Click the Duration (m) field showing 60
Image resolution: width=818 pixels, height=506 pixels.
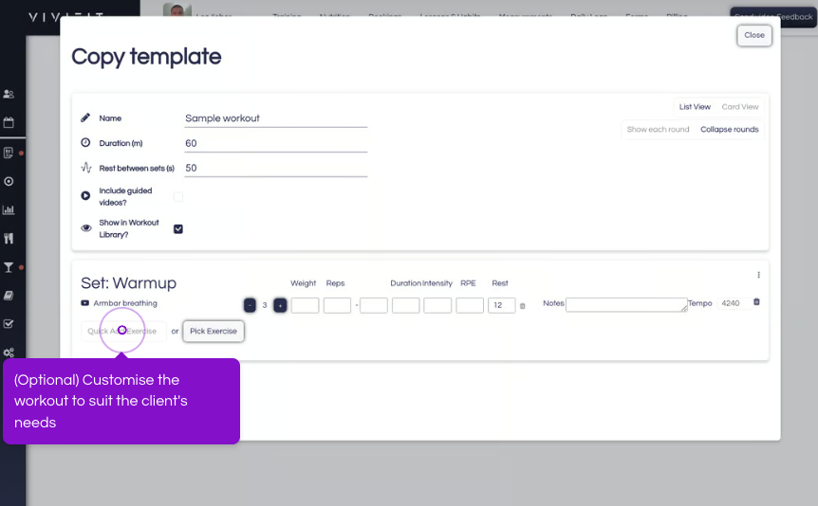point(276,143)
